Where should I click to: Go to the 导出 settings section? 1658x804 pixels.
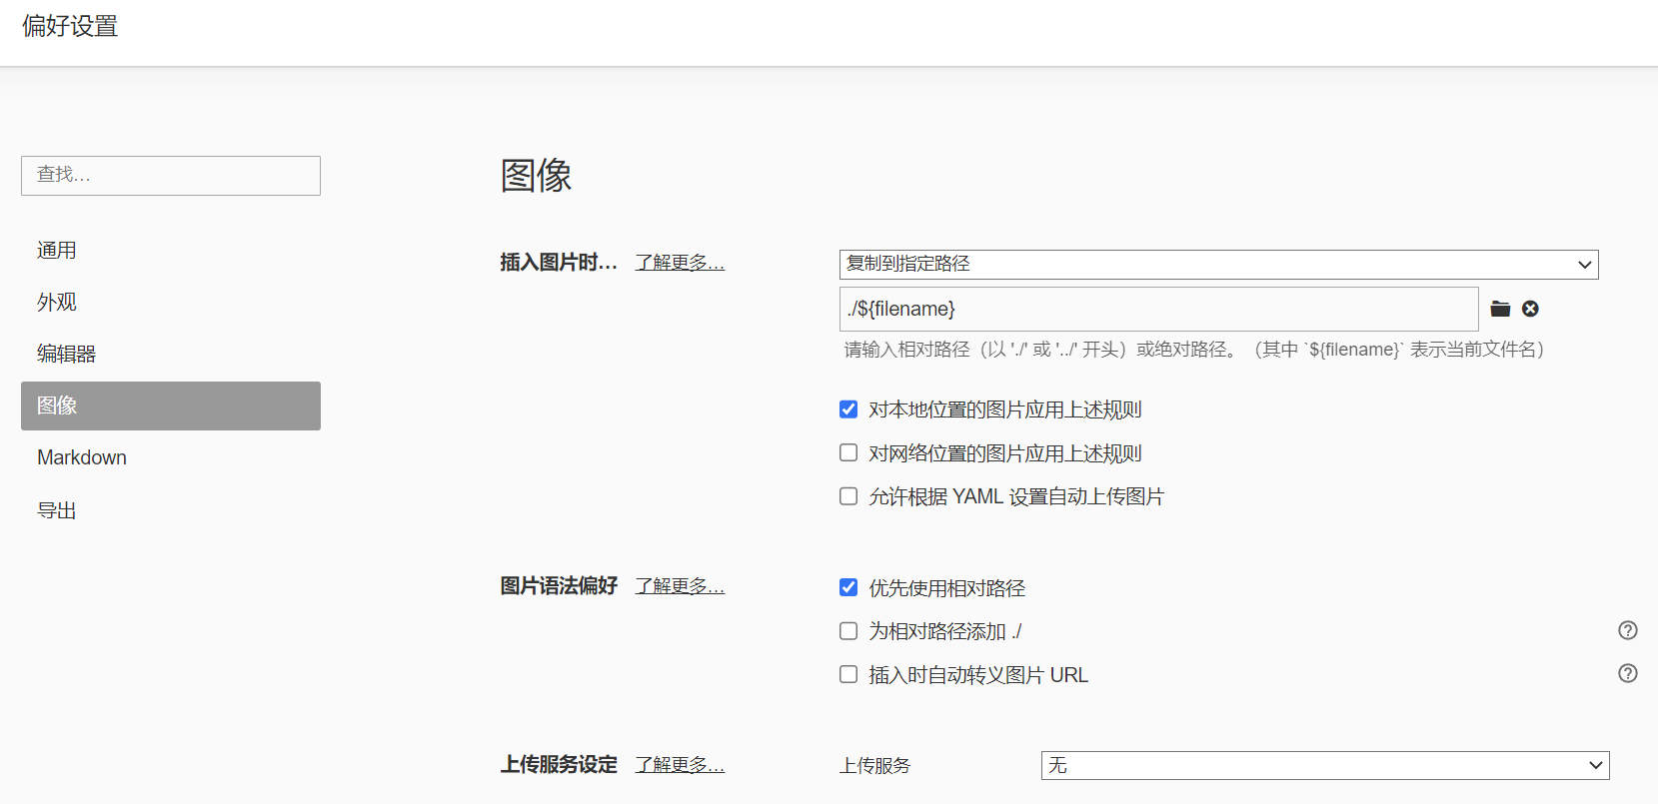click(57, 510)
